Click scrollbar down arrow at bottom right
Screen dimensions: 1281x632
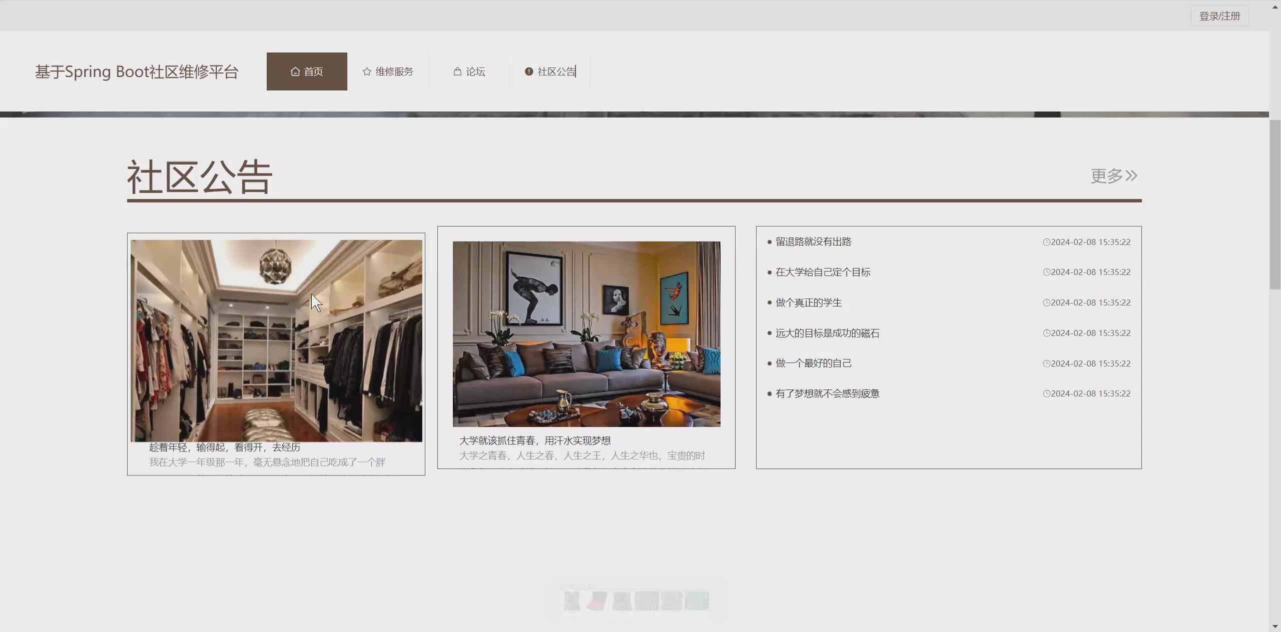tap(1274, 626)
